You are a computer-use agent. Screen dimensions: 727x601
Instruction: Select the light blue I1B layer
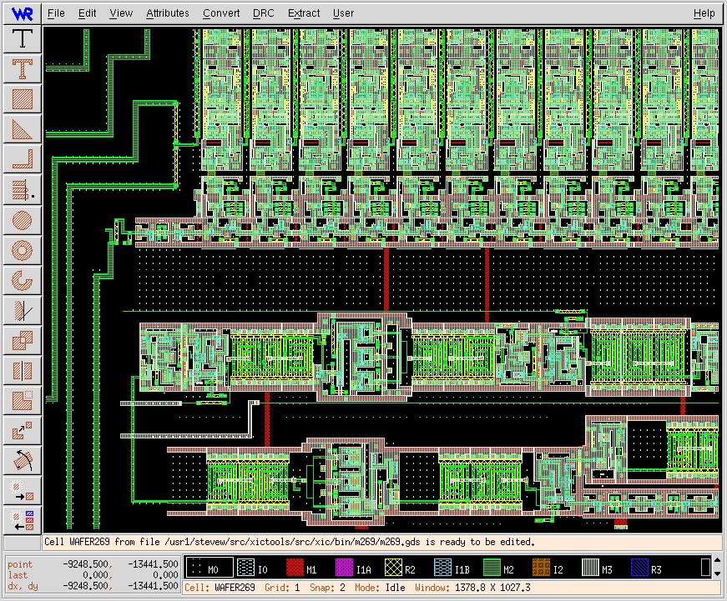pos(452,568)
